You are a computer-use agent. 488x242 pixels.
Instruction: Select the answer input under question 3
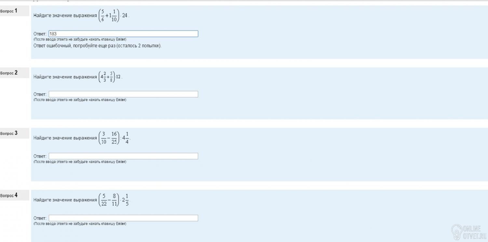pos(123,156)
